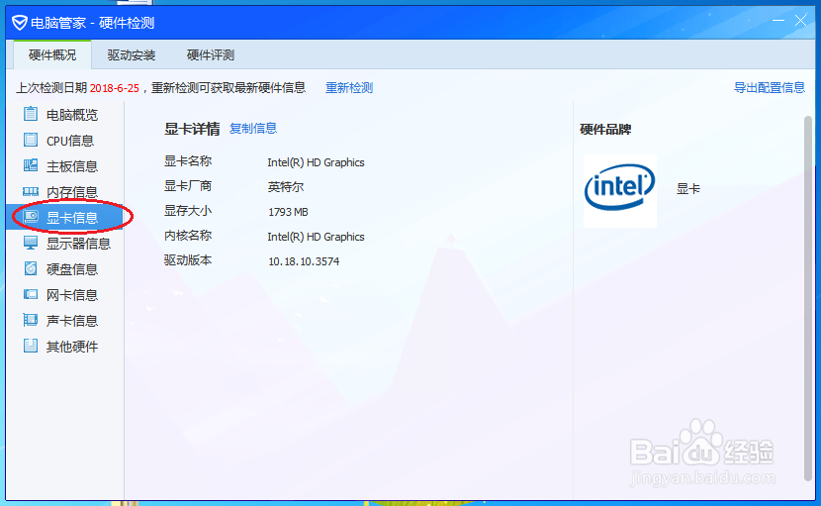This screenshot has height=506, width=821.
Task: Click the 显卡信息 graphics card icon
Action: pos(31,217)
